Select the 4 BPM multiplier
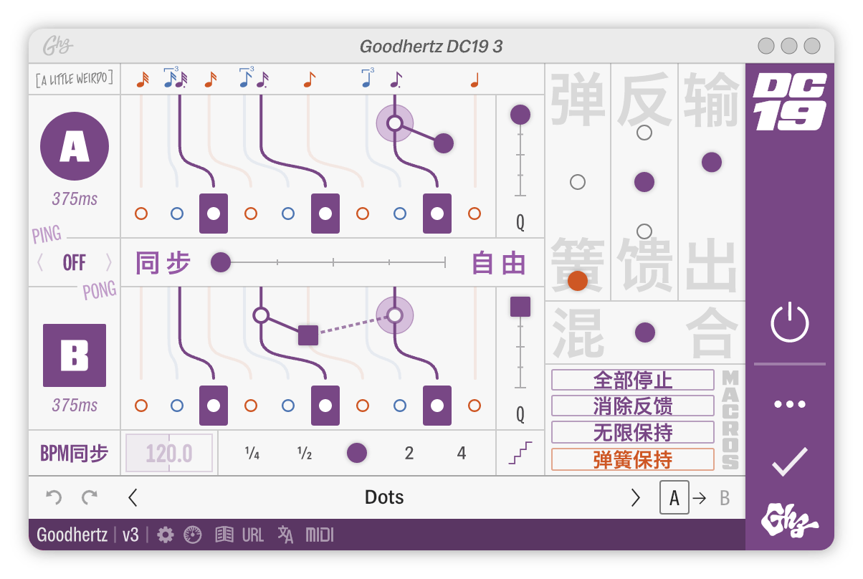Image resolution: width=863 pixels, height=579 pixels. (461, 453)
